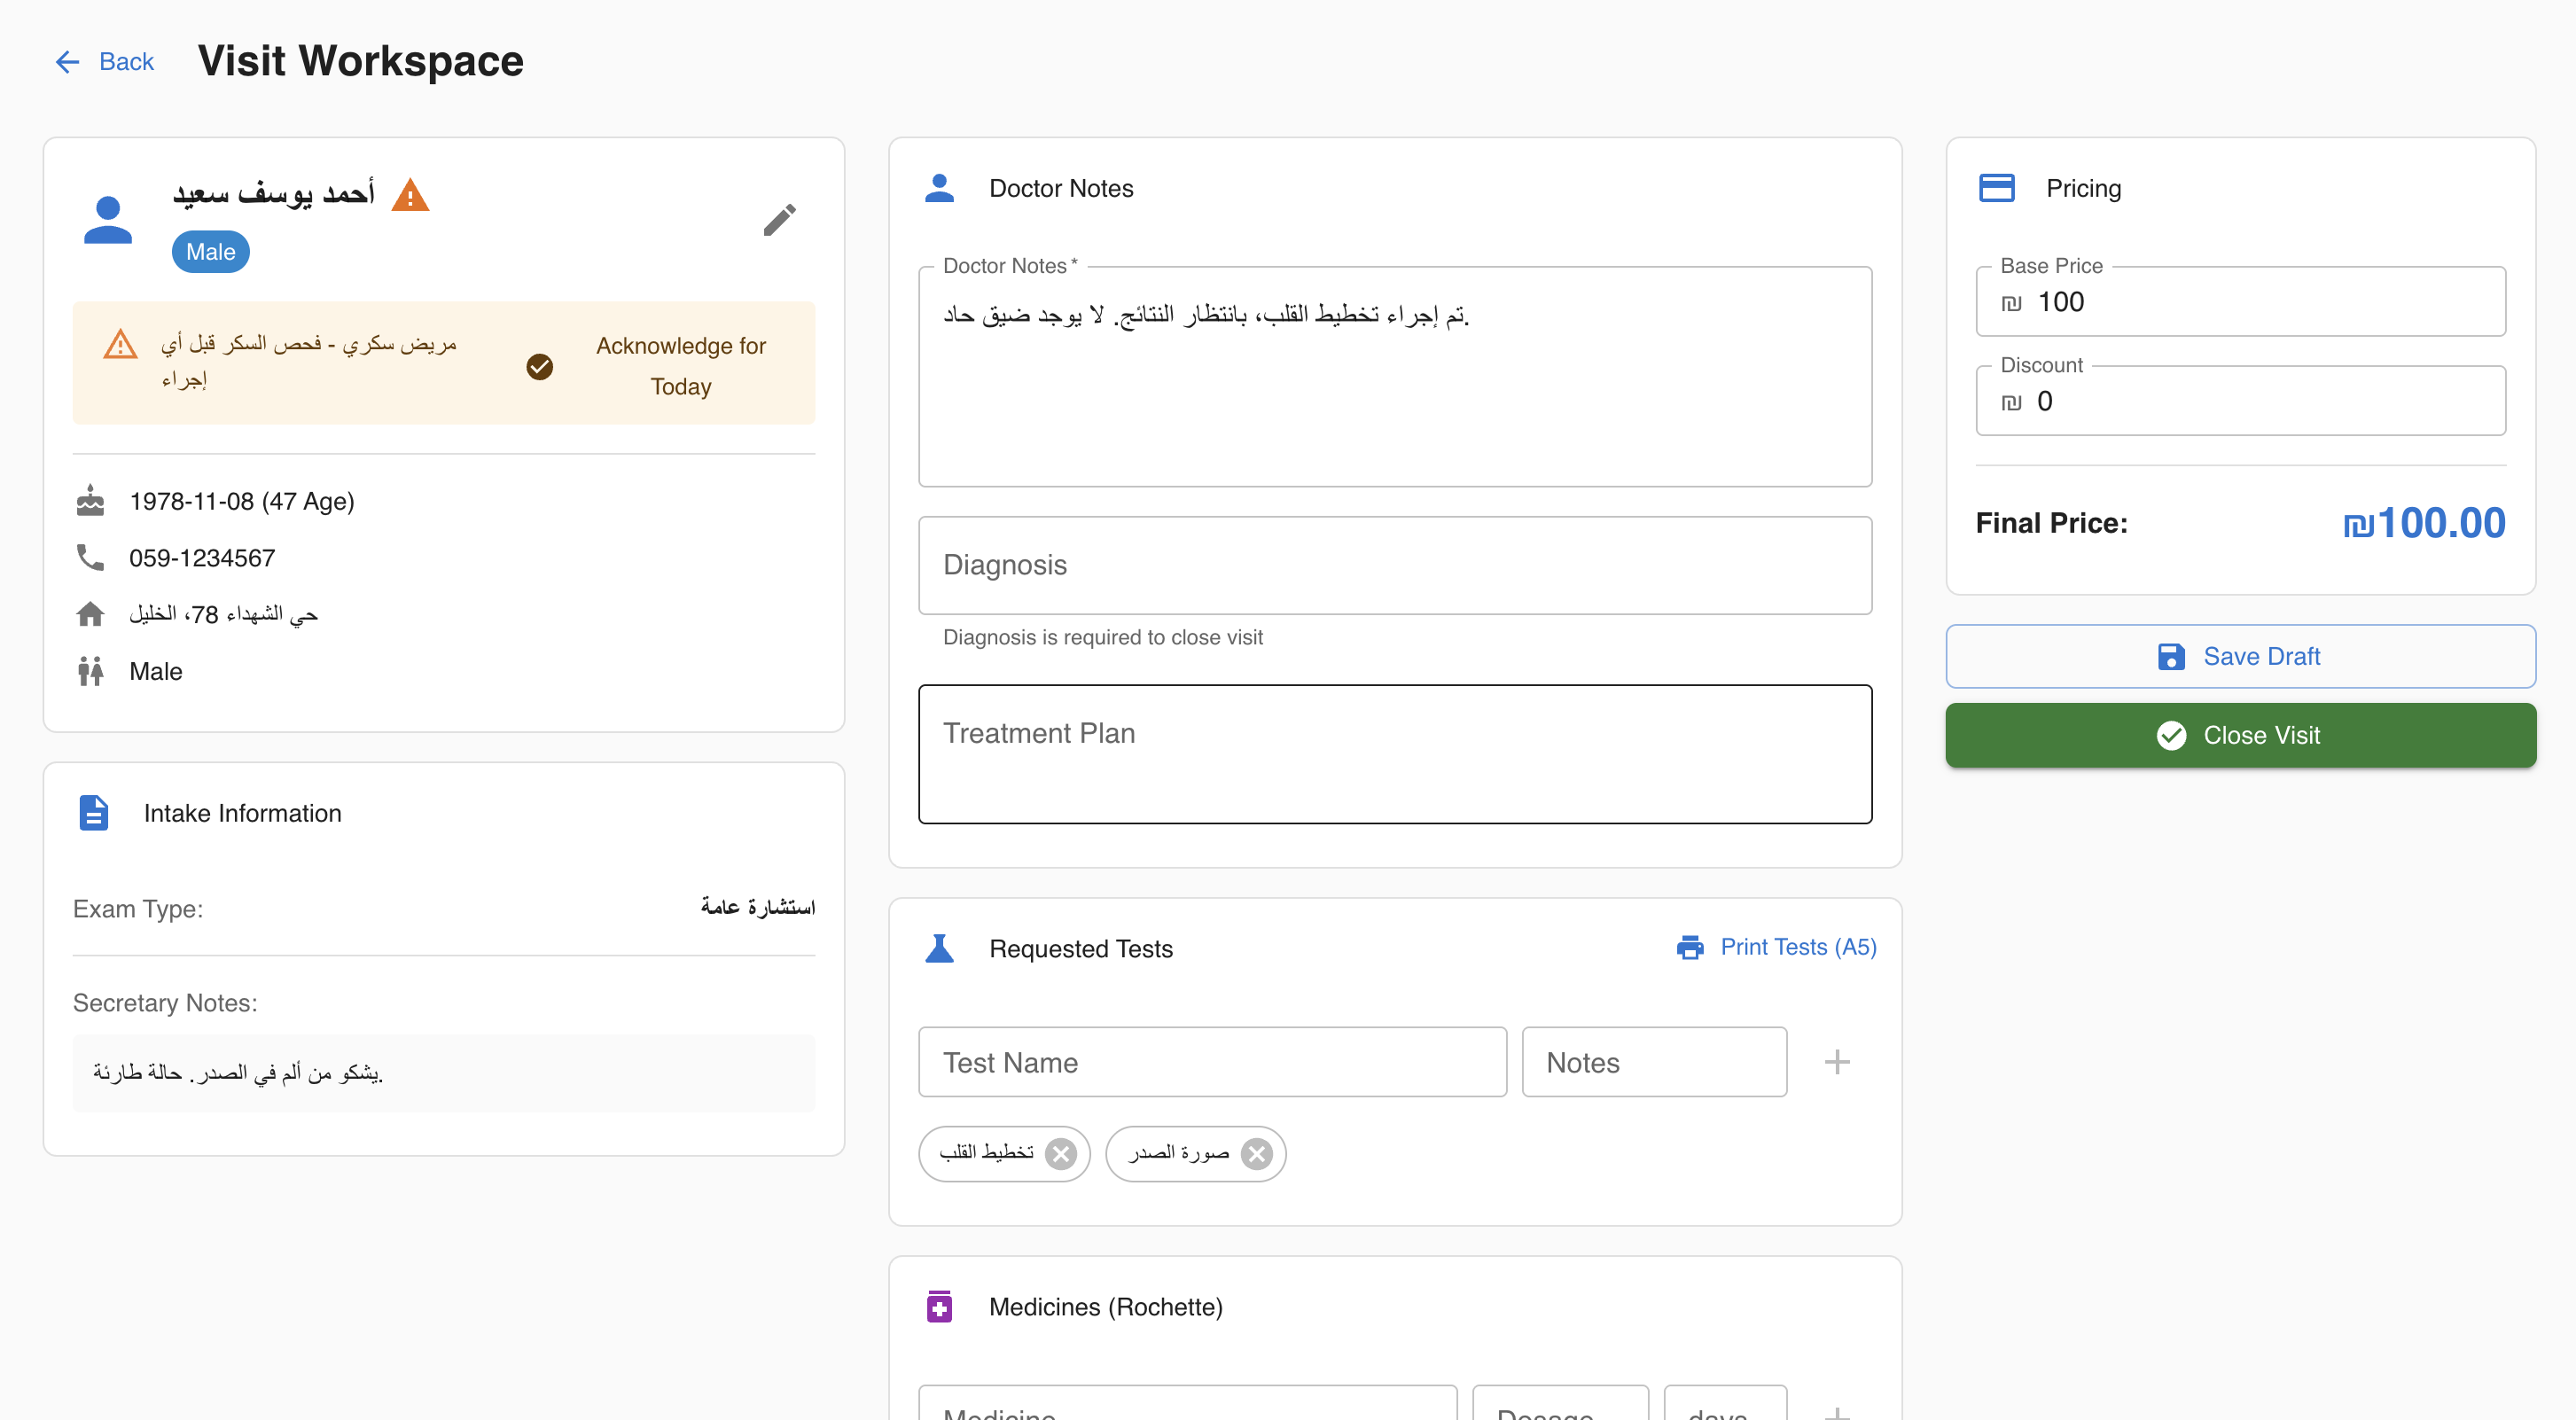
Task: Click the Discount amount field
Action: [2239, 400]
